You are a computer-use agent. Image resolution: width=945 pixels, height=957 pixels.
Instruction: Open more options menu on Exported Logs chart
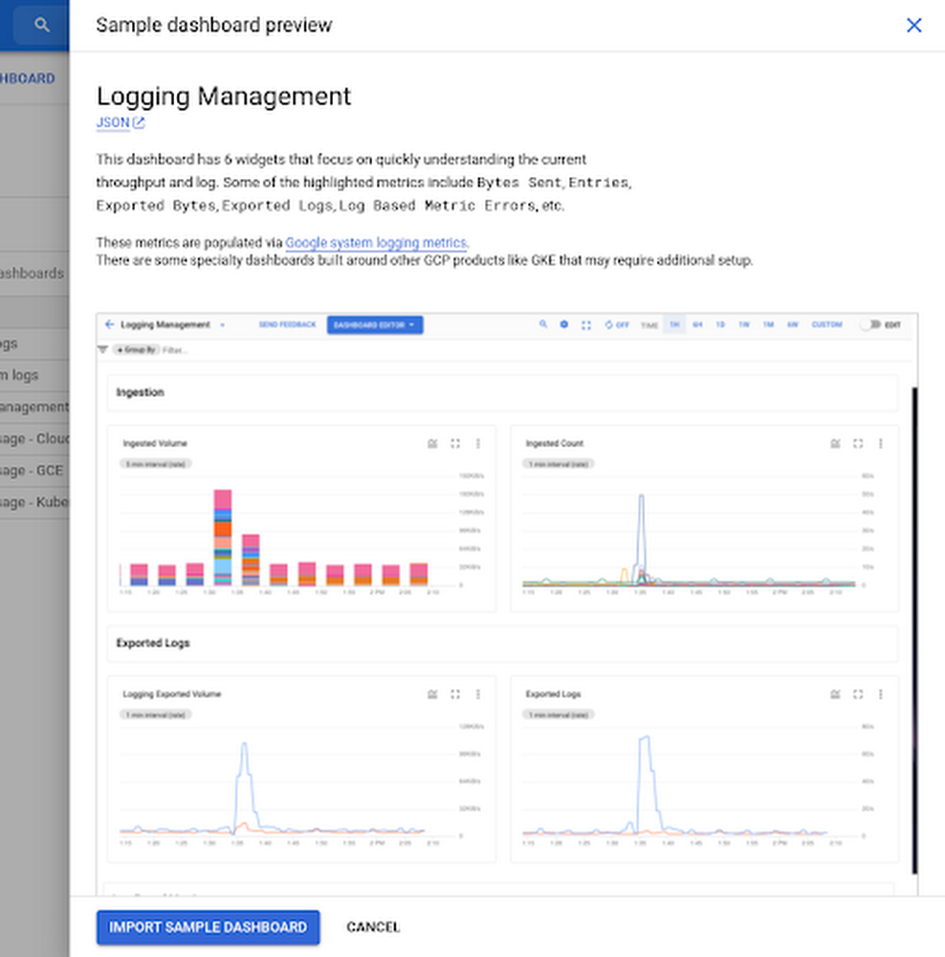pos(880,695)
